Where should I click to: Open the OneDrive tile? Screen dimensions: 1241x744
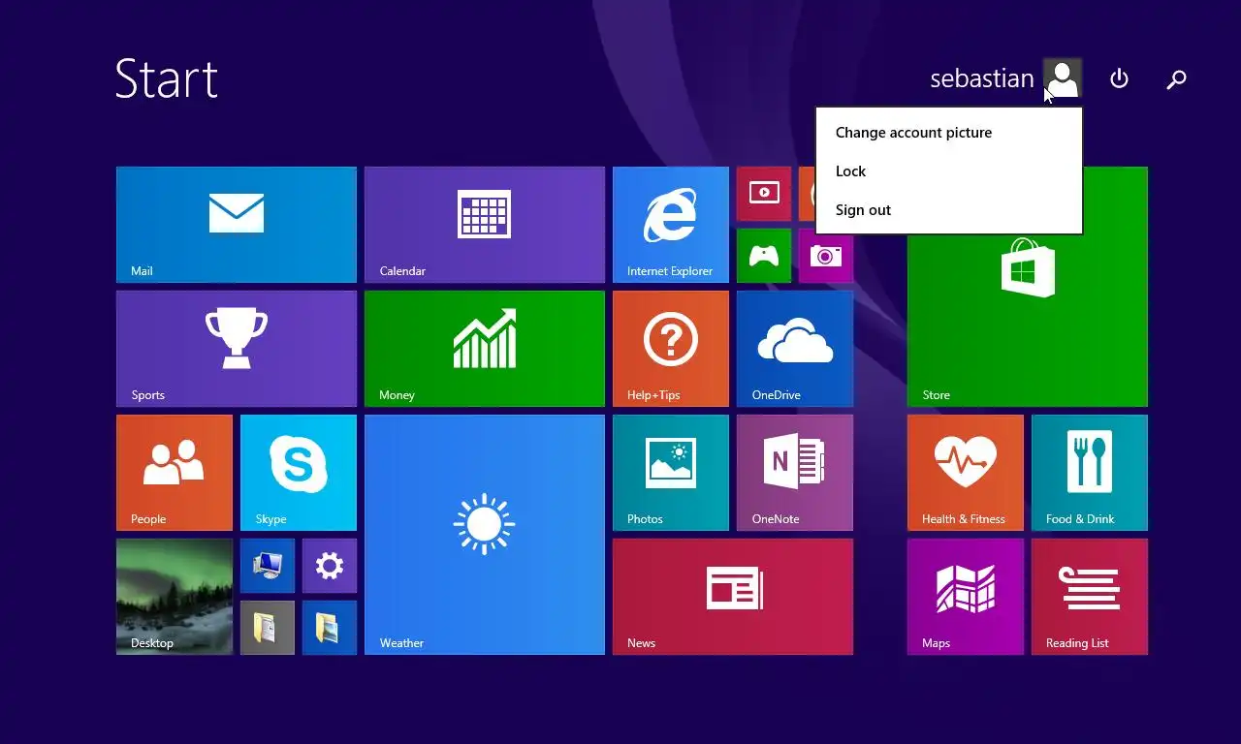pos(795,349)
